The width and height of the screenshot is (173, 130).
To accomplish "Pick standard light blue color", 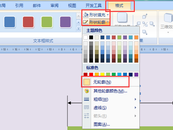I will [x=119, y=74].
